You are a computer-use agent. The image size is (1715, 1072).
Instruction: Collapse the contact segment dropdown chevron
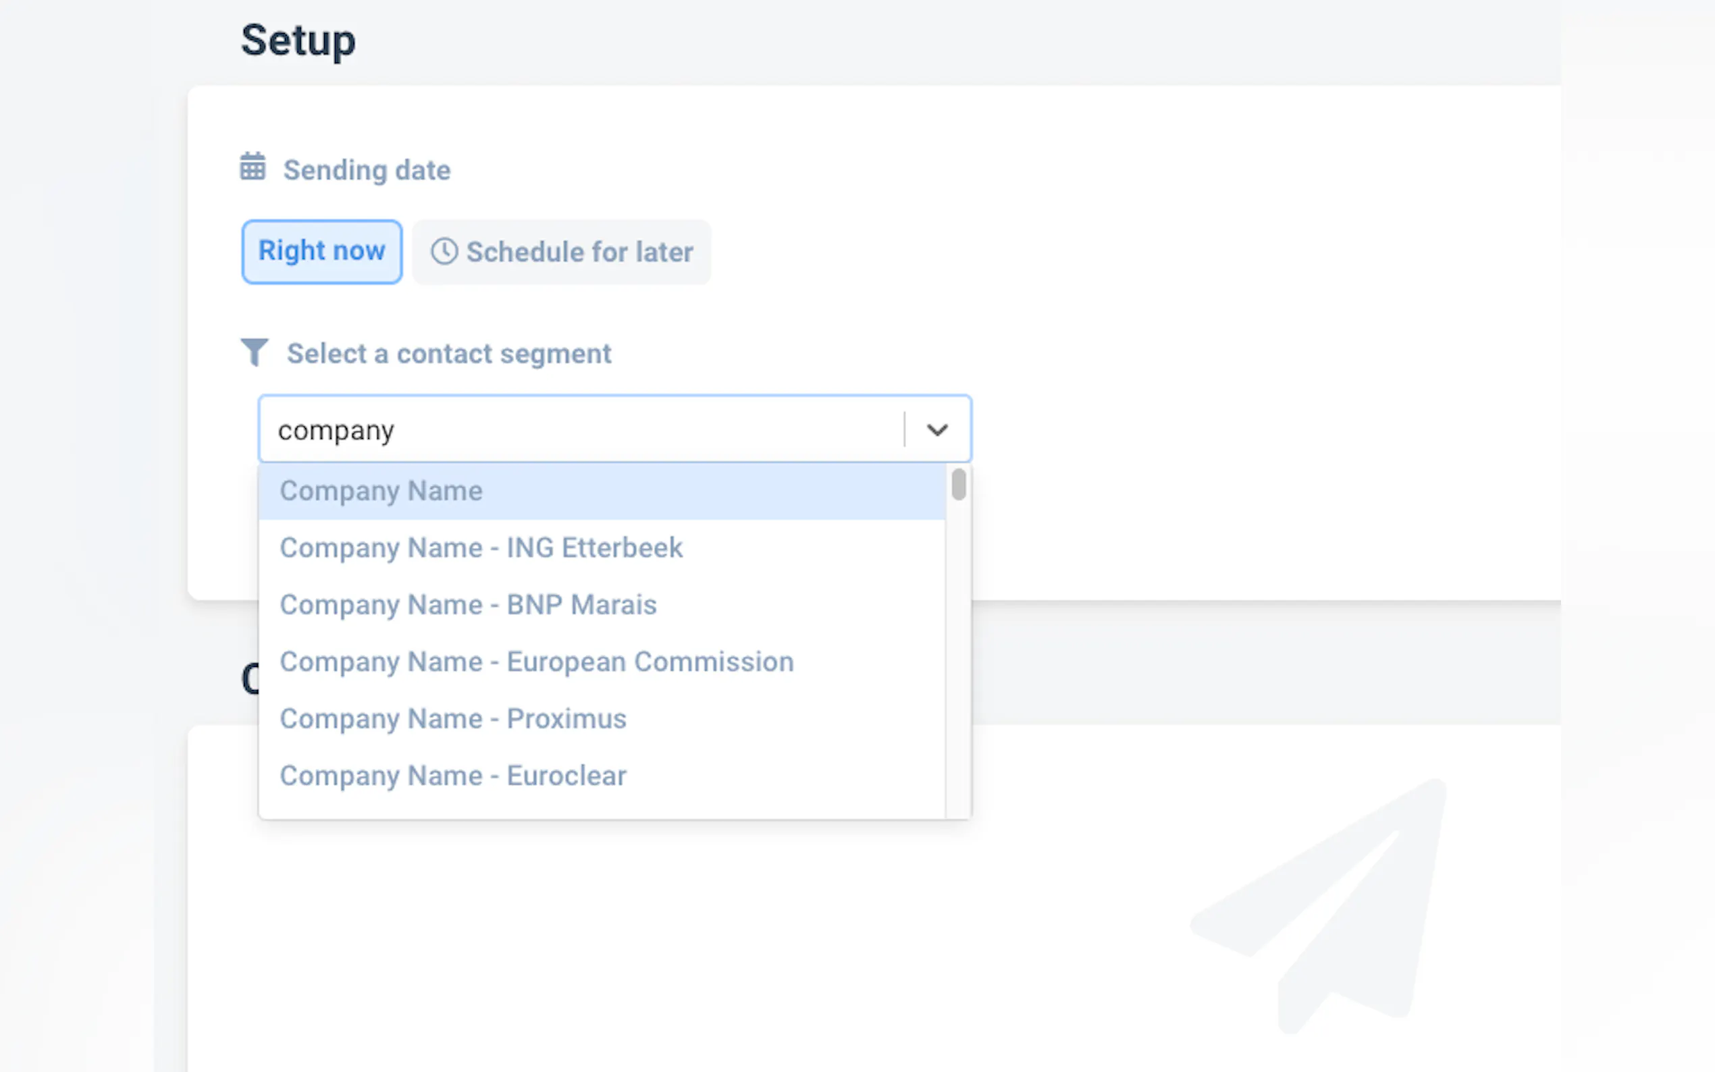936,429
